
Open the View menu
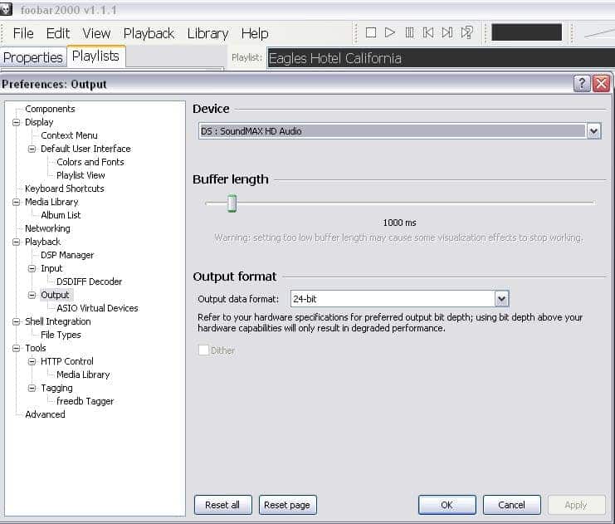(x=96, y=33)
